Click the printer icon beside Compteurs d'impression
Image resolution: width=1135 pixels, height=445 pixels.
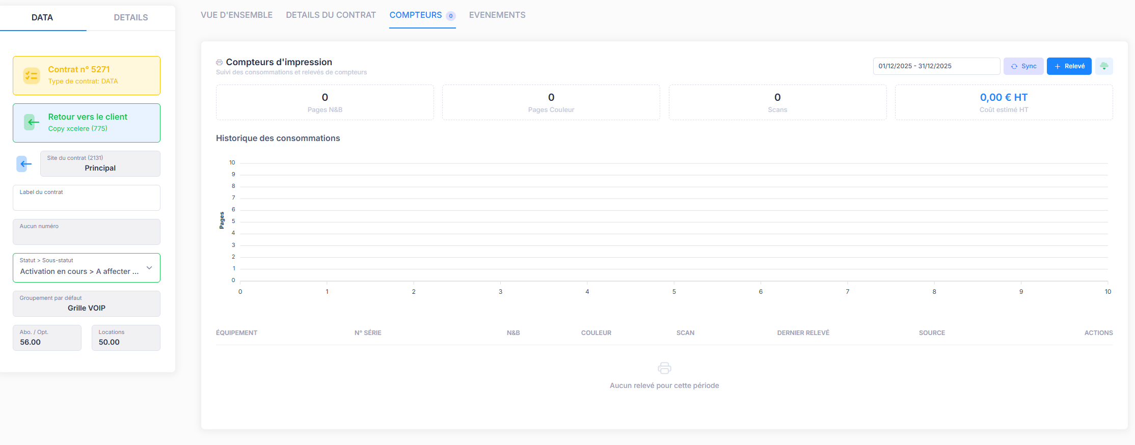[x=220, y=63]
